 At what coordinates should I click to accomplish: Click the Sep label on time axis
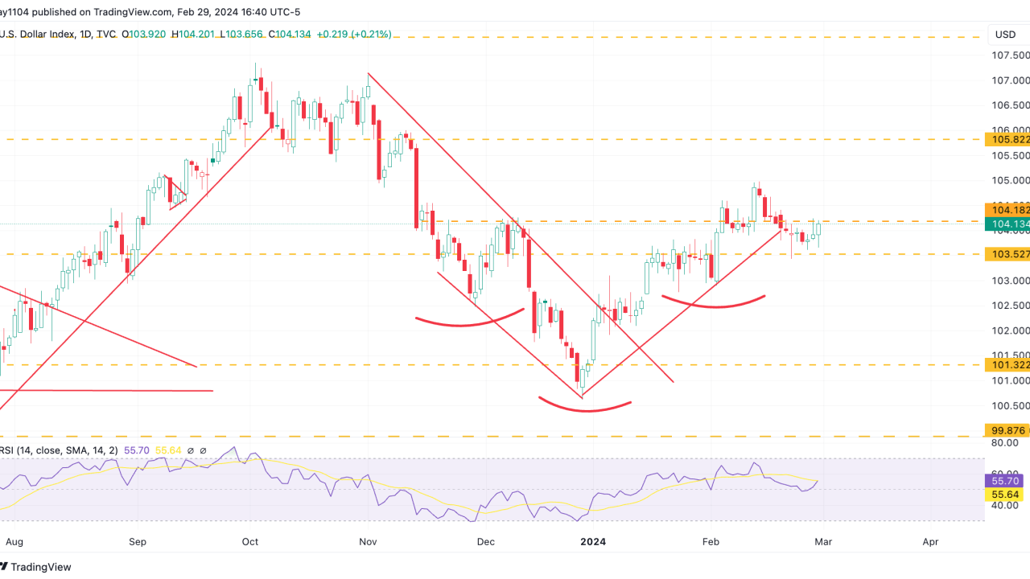click(138, 542)
